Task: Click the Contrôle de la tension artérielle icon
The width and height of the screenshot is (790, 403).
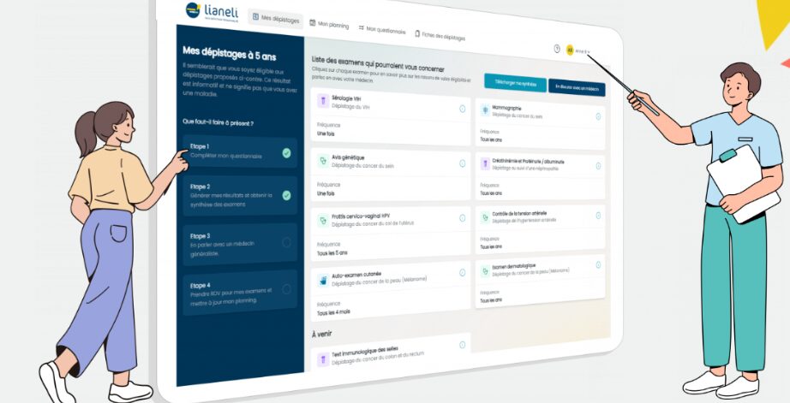Action: 485,216
